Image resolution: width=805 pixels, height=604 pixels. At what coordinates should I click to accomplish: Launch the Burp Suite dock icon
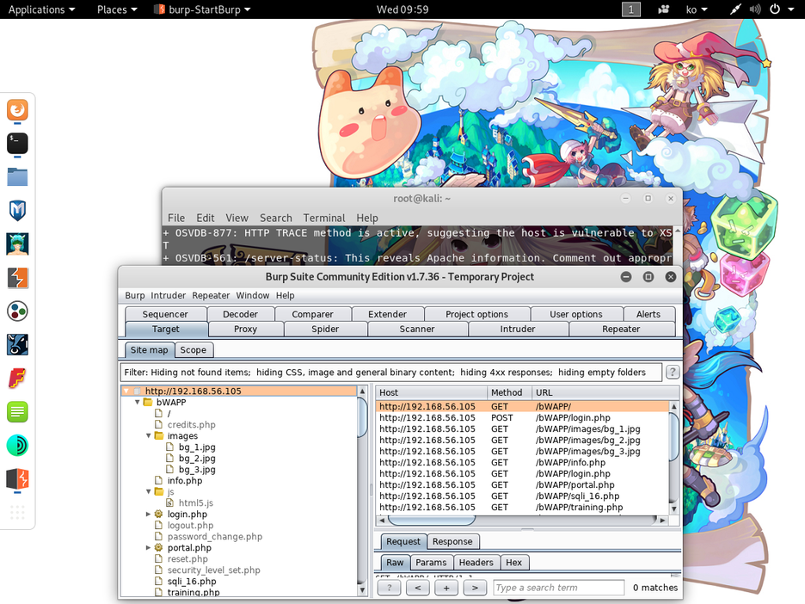pyautogui.click(x=17, y=278)
